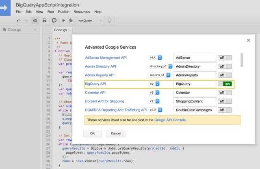This screenshot has height=169, width=260.
Task: Toggle the indent formatting icon
Action: pyautogui.click(x=35, y=21)
